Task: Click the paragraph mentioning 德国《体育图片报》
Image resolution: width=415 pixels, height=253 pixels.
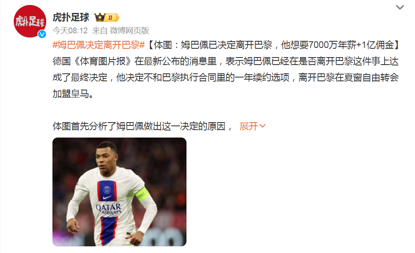Action: [226, 78]
